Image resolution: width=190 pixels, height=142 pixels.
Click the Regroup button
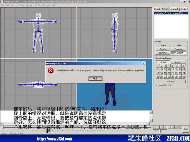(x=179, y=49)
